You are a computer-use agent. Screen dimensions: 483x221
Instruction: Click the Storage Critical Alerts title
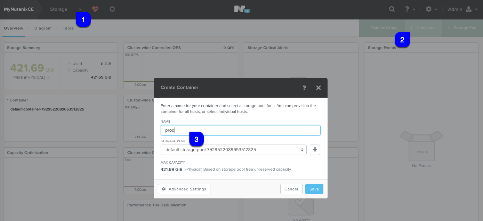pyautogui.click(x=268, y=48)
